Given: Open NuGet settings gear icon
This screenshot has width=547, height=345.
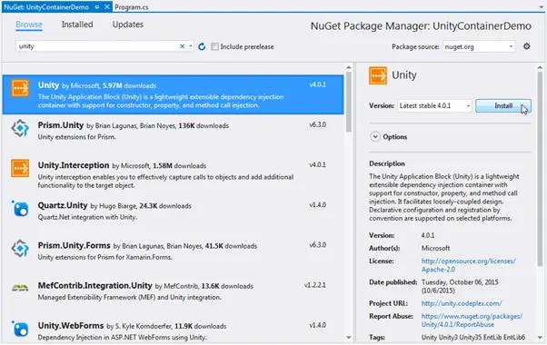Looking at the screenshot, I should pos(526,46).
